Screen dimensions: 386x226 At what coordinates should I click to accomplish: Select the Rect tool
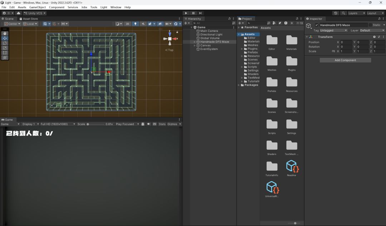click(5, 52)
